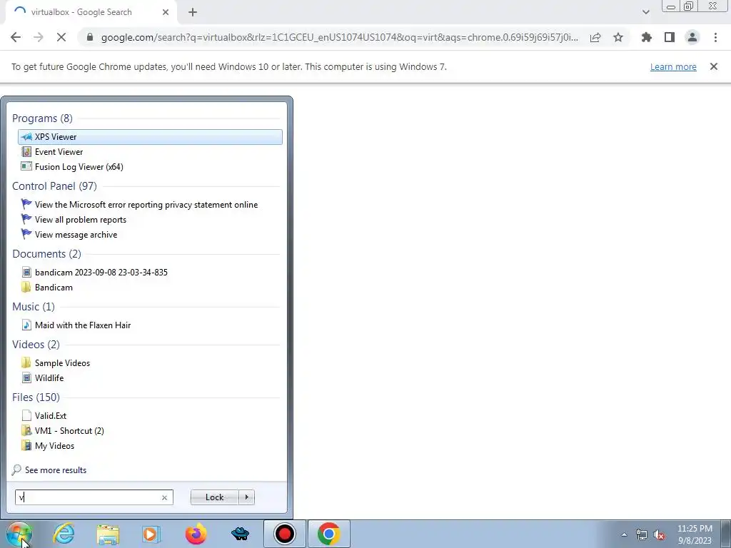The image size is (731, 548).
Task: Bookmark this tab with star icon
Action: click(618, 37)
